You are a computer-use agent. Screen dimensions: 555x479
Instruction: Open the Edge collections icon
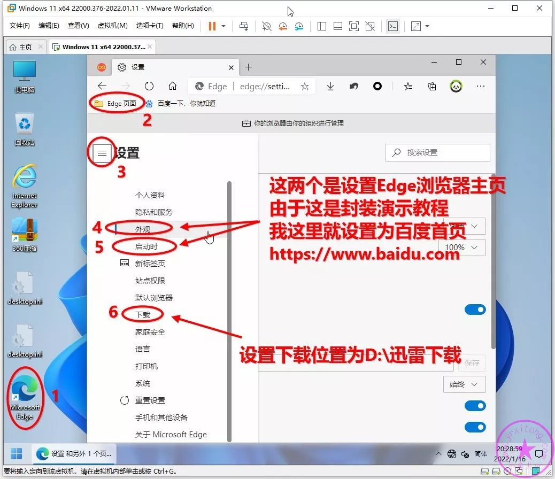[x=432, y=86]
